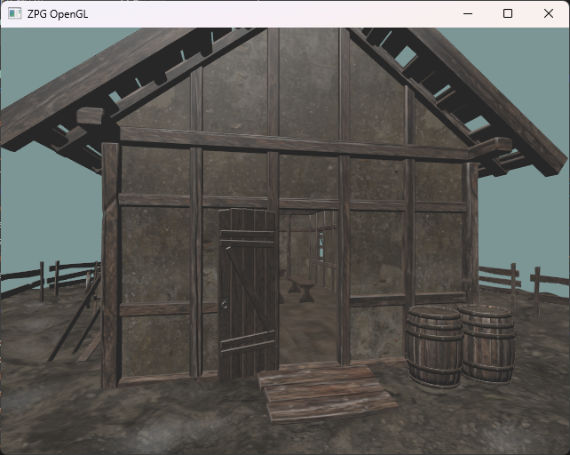Click the wooden door of the house
570x455 pixels.
(x=249, y=294)
